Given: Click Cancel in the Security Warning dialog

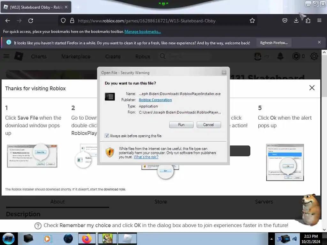Looking at the screenshot, I should [x=209, y=125].
